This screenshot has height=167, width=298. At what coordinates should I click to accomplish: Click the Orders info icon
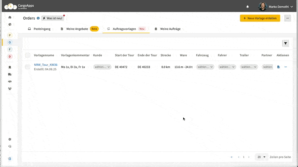[38, 18]
